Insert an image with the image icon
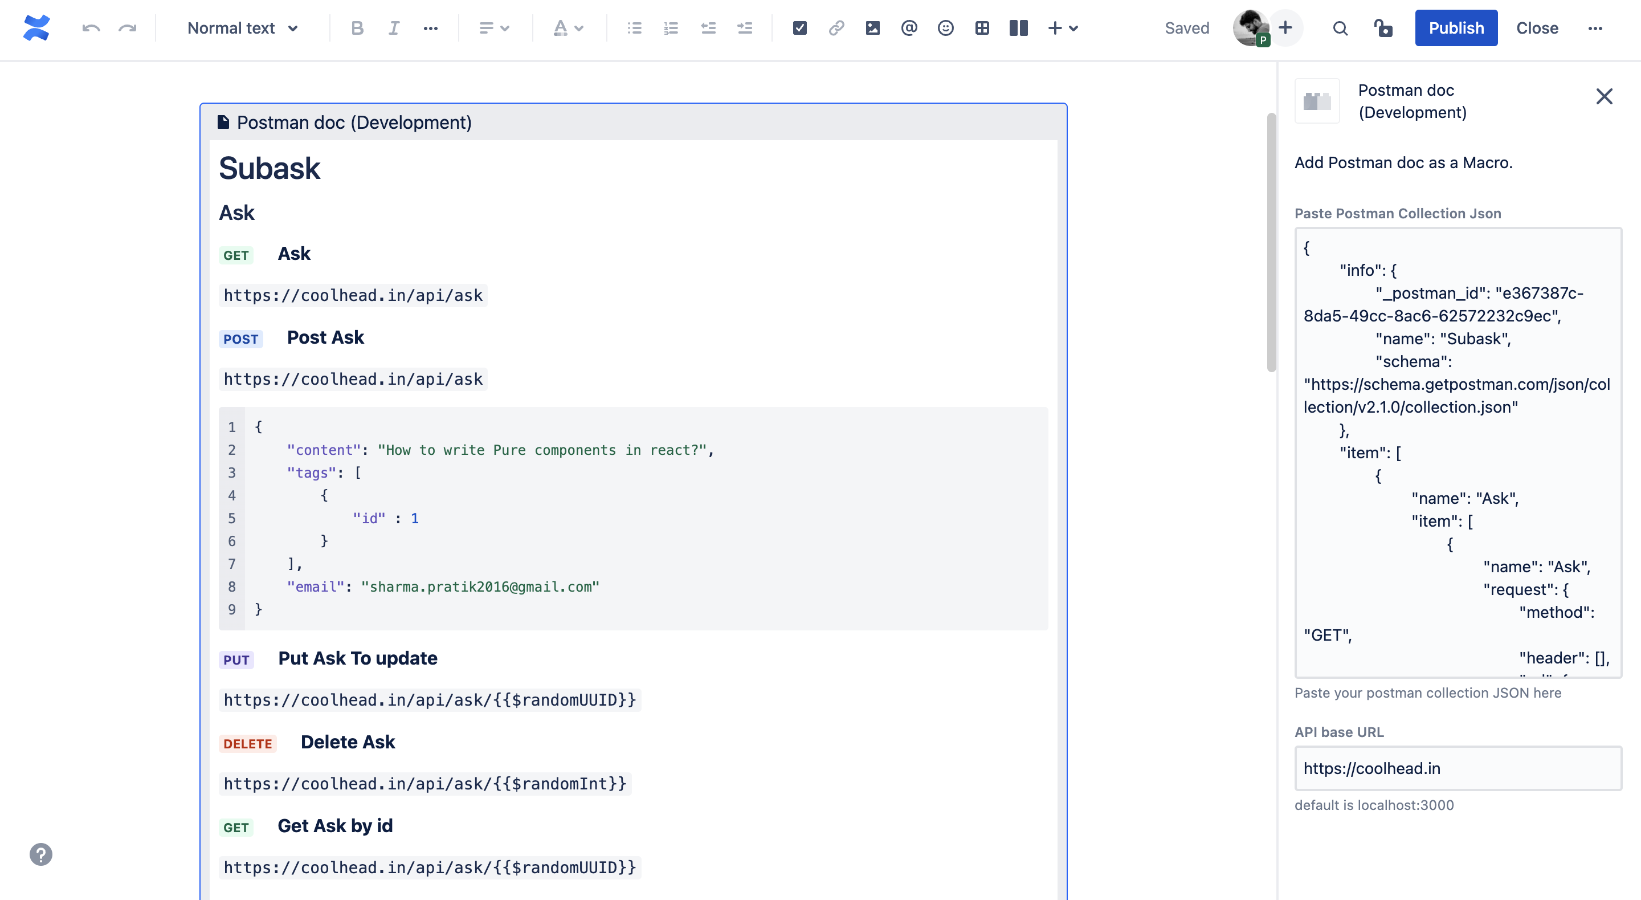Viewport: 1641px width, 900px height. click(872, 28)
